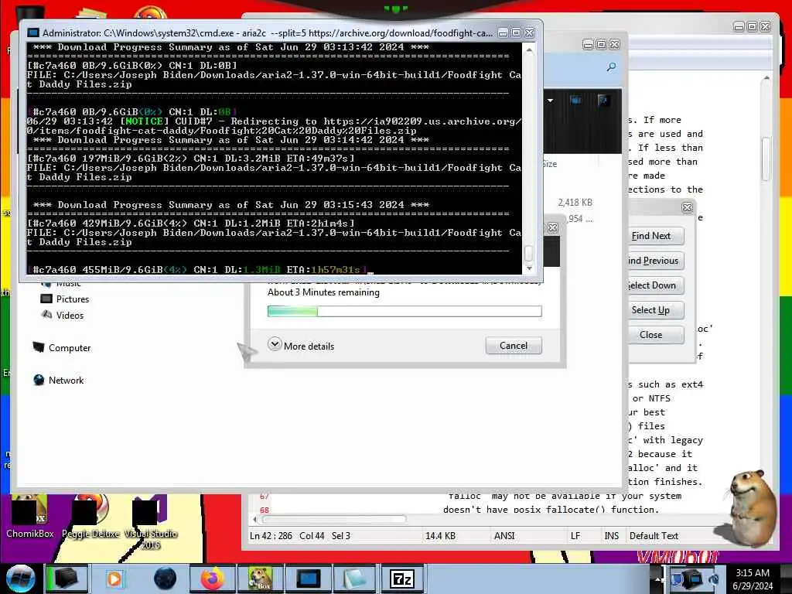The height and width of the screenshot is (594, 792).
Task: Click the Explorer help icon
Action: [x=603, y=100]
